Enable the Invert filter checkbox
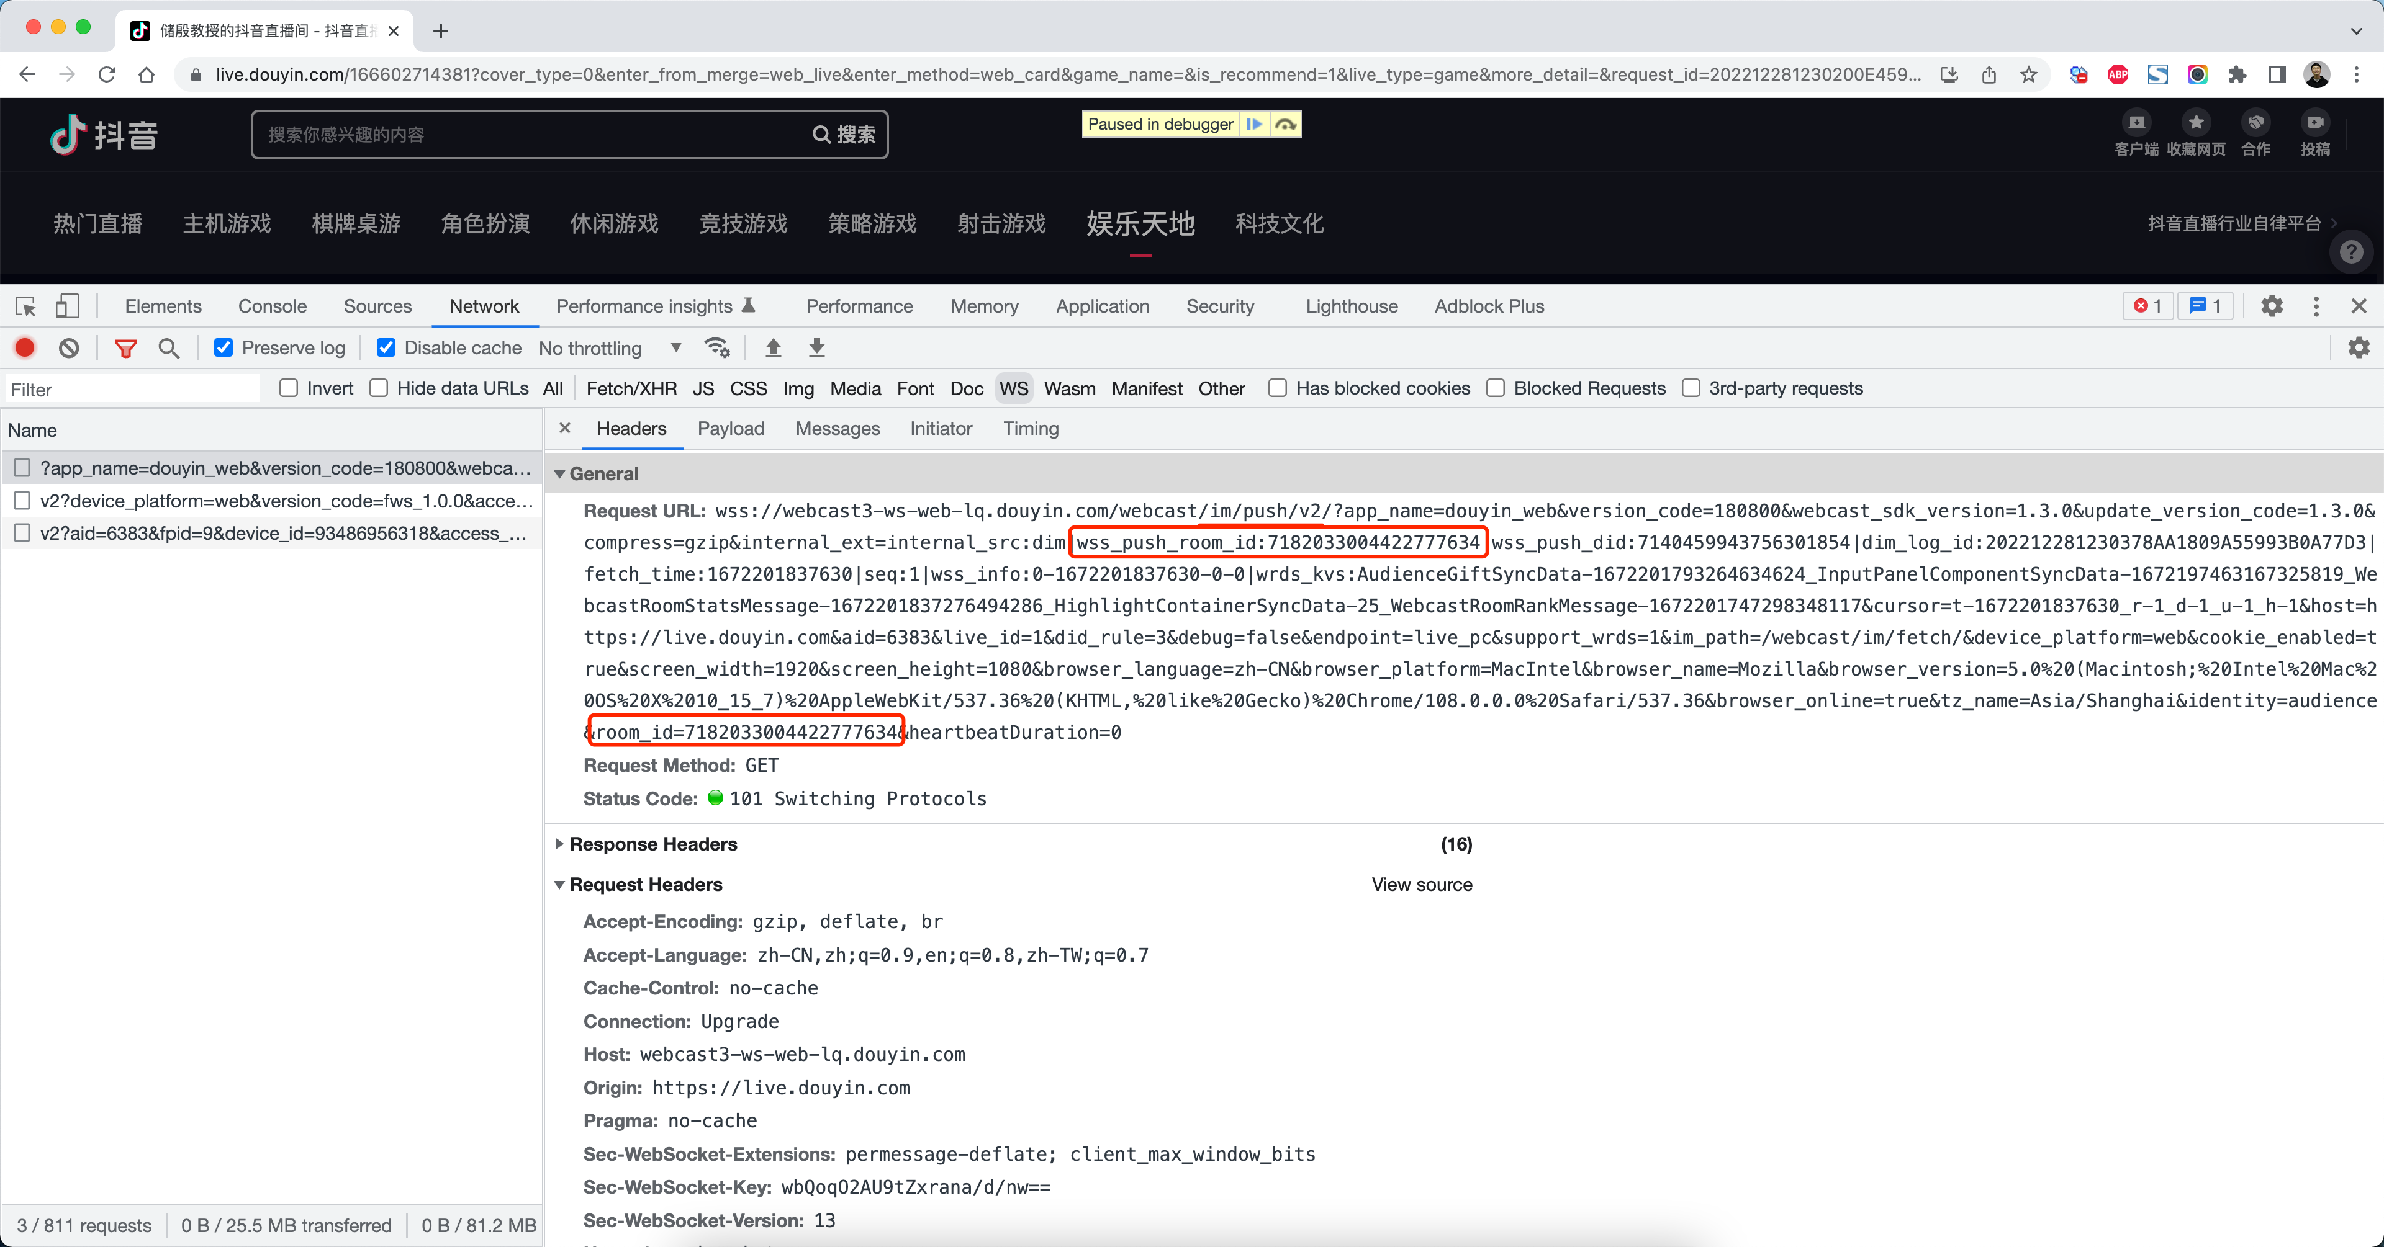The height and width of the screenshot is (1247, 2384). click(x=289, y=388)
